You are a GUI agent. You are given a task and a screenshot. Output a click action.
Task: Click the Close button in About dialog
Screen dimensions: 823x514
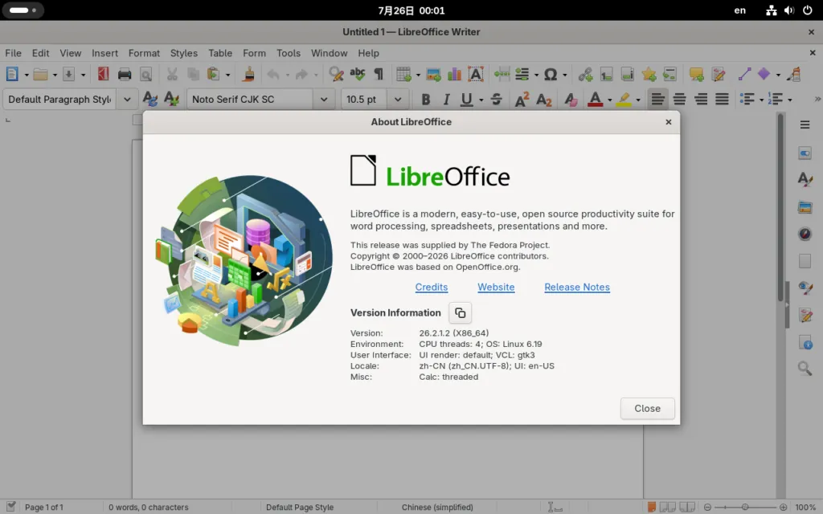[x=647, y=408]
